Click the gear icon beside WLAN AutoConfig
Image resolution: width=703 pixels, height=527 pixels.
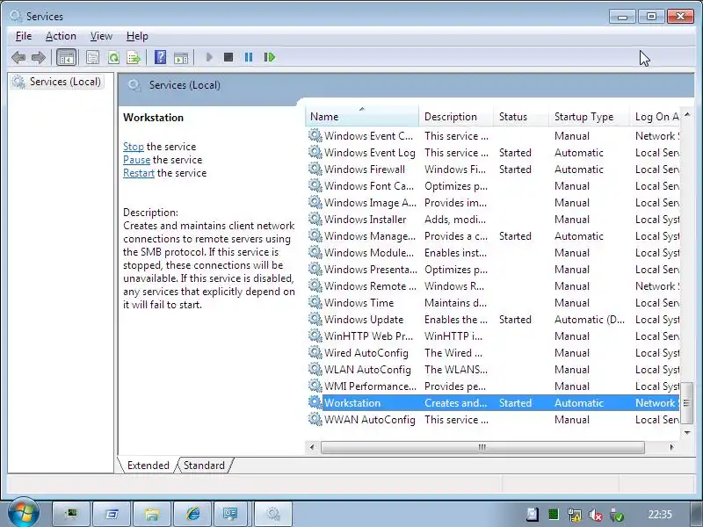tap(315, 369)
